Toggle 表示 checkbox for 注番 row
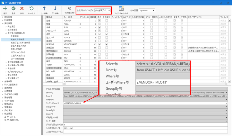Screen dimensions: 232x136 point(99,20)
